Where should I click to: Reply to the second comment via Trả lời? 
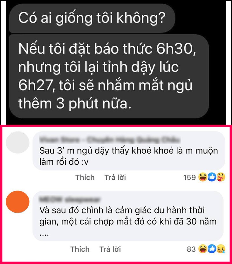point(110,249)
